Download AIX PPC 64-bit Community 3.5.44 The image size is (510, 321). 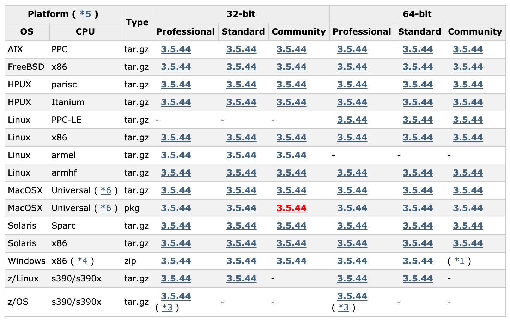coord(468,49)
